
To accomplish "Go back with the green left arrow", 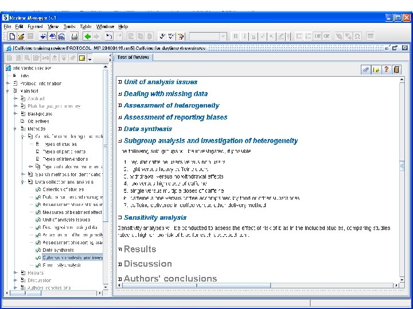I will 87,36.
